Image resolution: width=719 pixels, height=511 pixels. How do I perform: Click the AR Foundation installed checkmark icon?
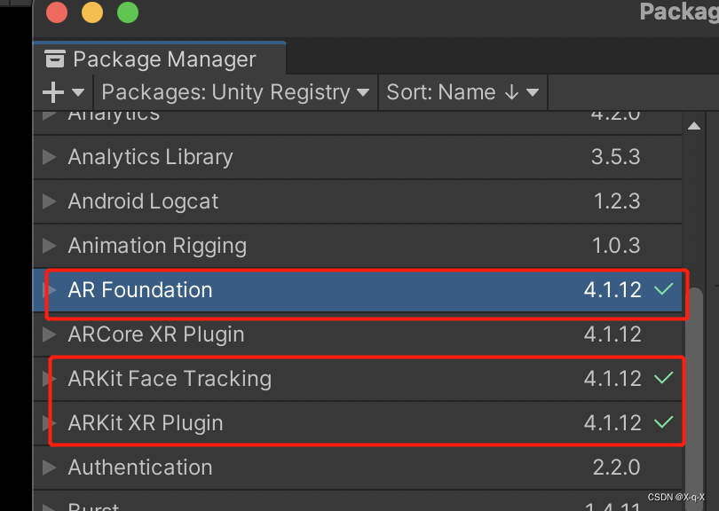click(663, 288)
